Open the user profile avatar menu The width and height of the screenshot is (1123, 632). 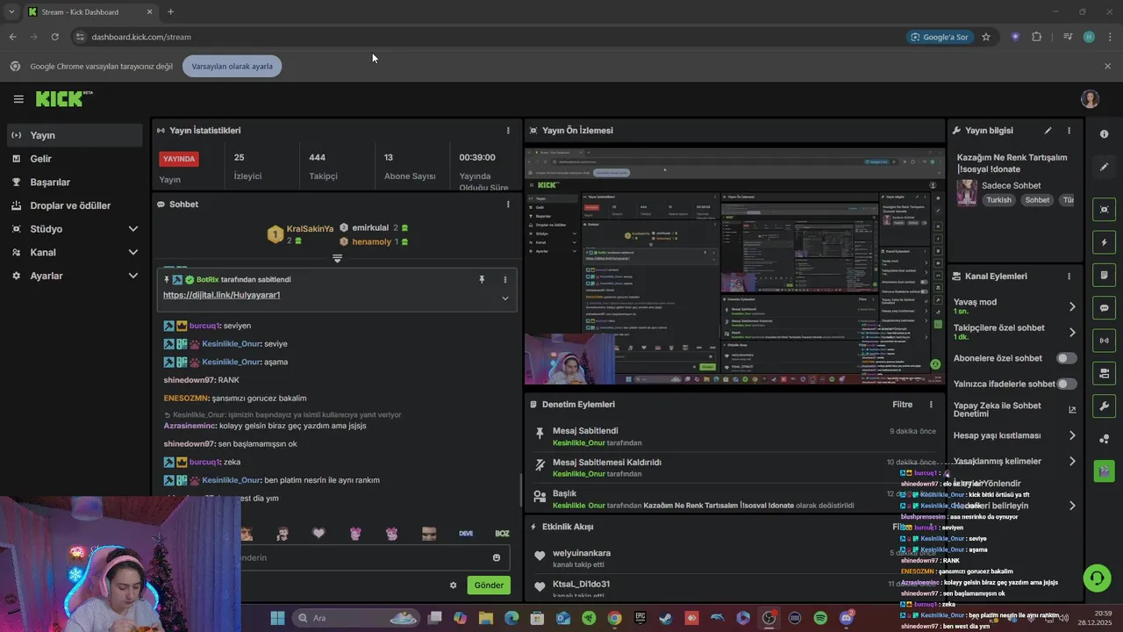click(1091, 99)
